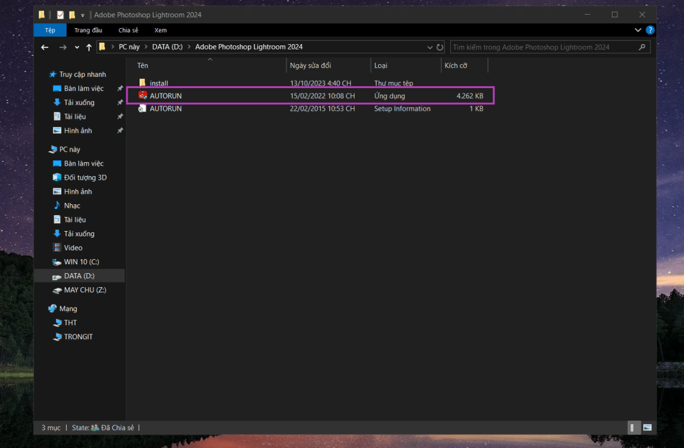Click DATA (D:) in address breadcrumb
The image size is (684, 448).
coord(168,47)
